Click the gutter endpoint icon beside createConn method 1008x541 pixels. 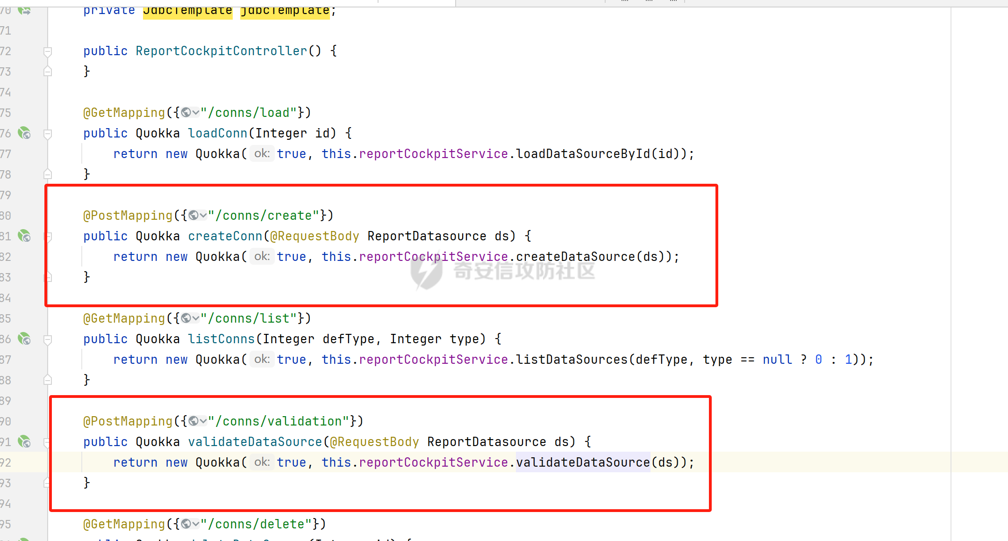point(24,236)
